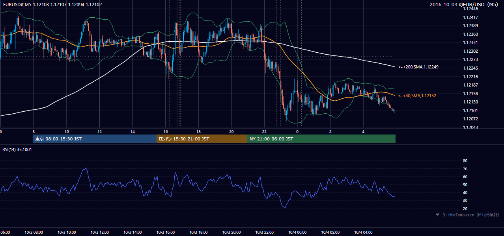The width and height of the screenshot is (504, 236).
Task: Click price axis label 1.12101
Action: pos(470,111)
